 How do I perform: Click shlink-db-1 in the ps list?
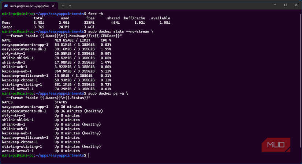pos(14,124)
